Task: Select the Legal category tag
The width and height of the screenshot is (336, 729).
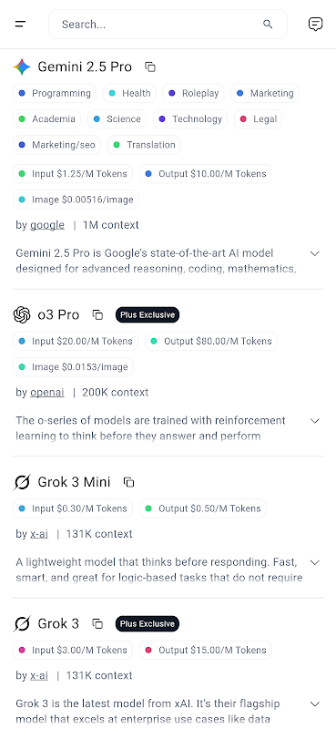Action: 259,119
